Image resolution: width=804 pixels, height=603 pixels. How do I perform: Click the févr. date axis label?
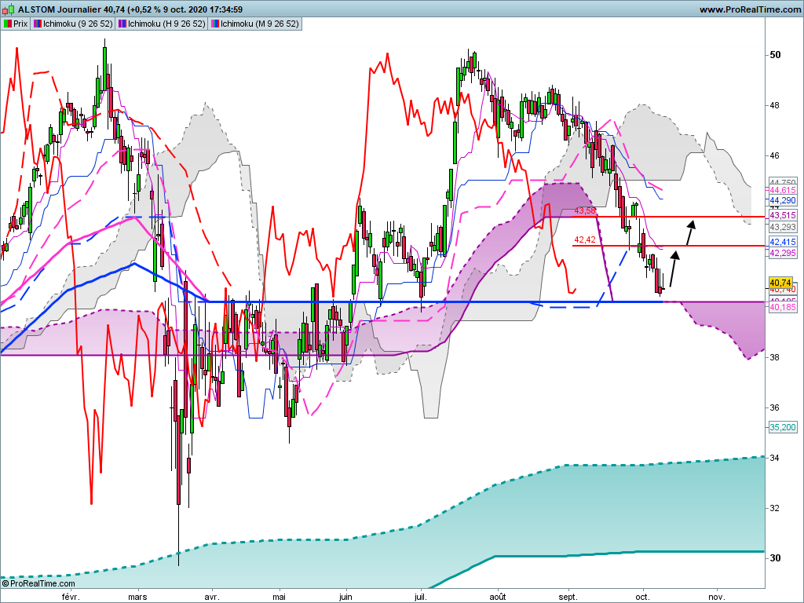coord(71,597)
